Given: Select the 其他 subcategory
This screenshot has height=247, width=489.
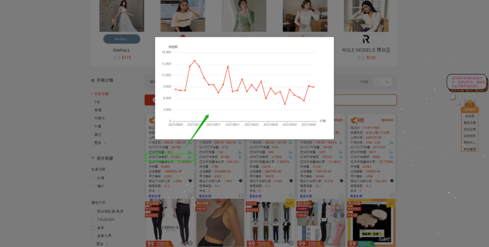Looking at the screenshot, I should (x=98, y=135).
